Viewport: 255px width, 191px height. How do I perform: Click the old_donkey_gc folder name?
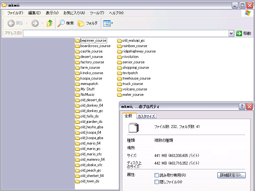pos(92,111)
